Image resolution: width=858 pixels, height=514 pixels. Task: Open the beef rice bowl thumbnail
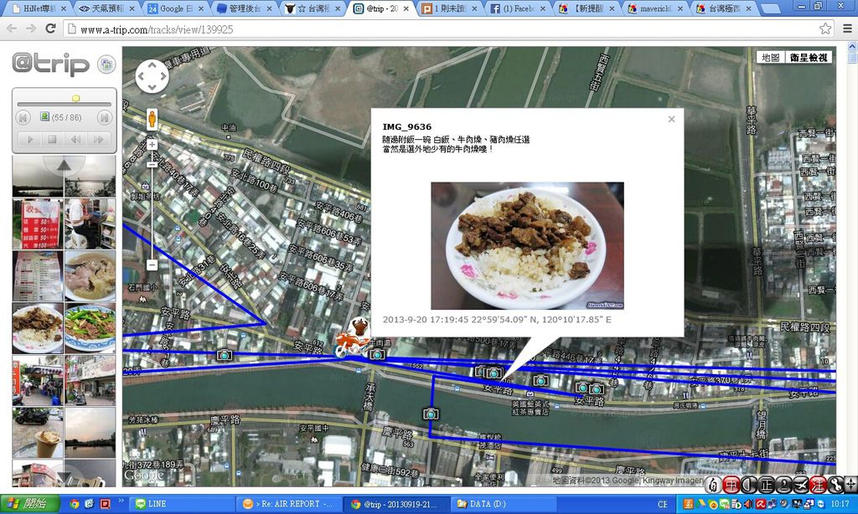pyautogui.click(x=38, y=328)
